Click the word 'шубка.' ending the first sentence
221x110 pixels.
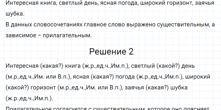pyautogui.click(x=14, y=14)
